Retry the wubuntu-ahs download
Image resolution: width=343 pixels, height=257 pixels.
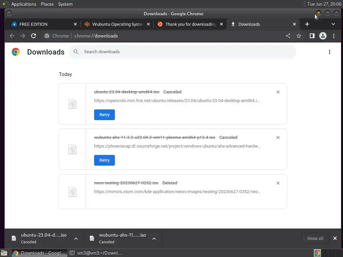point(105,160)
